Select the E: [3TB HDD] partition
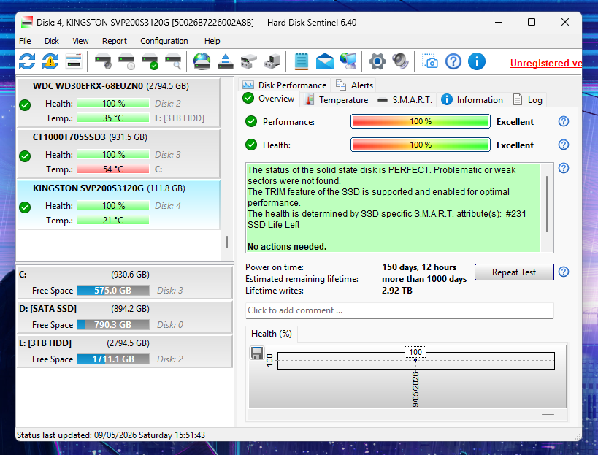 tap(125, 351)
